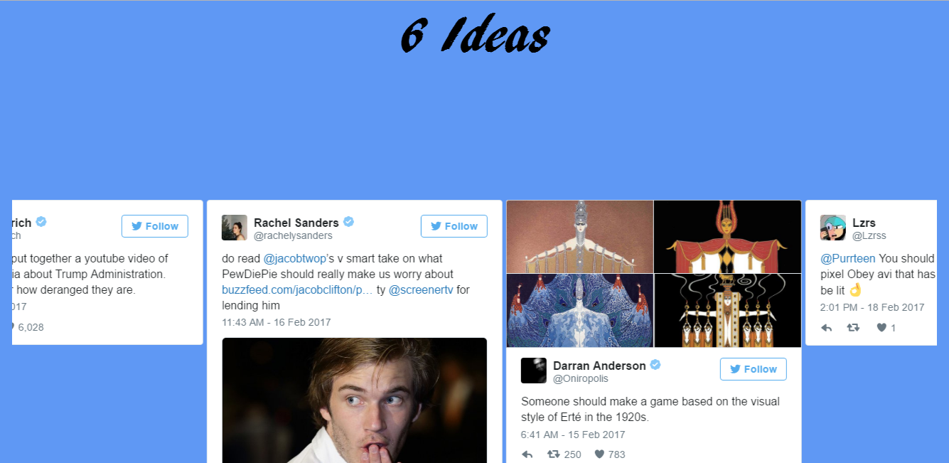The height and width of the screenshot is (463, 949).
Task: Like Darran Anderson's tweet via heart icon
Action: click(x=599, y=454)
